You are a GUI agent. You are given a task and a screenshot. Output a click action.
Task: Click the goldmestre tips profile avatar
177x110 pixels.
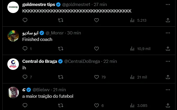[x=13, y=7]
